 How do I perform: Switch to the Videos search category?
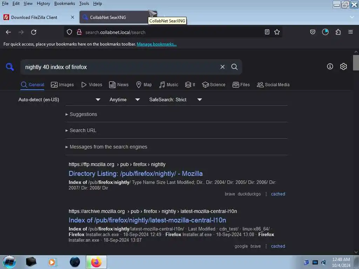pos(92,85)
